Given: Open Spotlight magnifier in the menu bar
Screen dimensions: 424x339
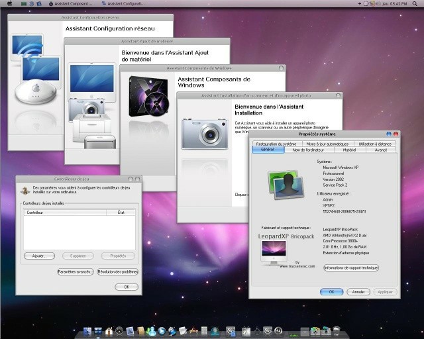Looking at the screenshot, I should (415, 3).
